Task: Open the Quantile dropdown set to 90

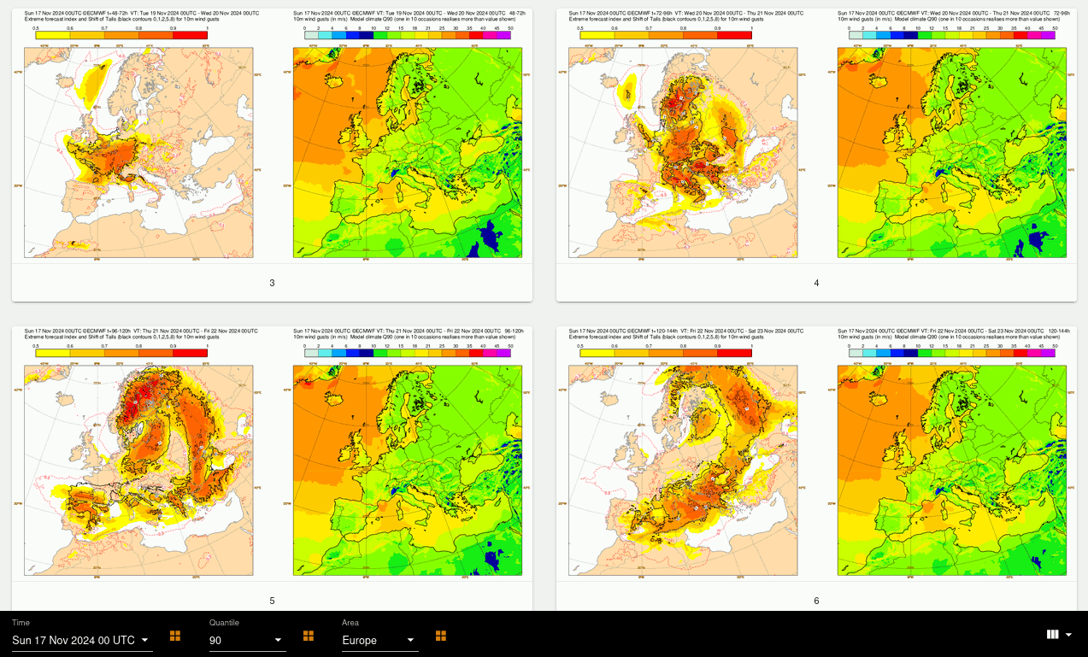Action: 247,640
